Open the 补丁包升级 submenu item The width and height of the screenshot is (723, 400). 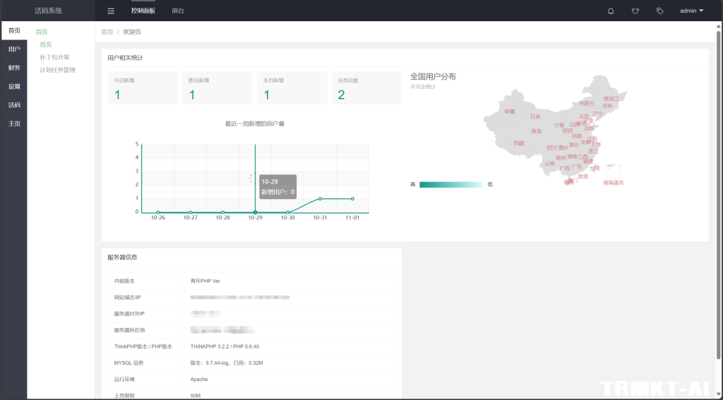(54, 57)
